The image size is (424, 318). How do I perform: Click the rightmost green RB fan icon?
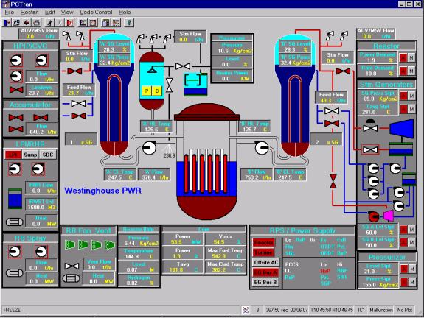110,245
